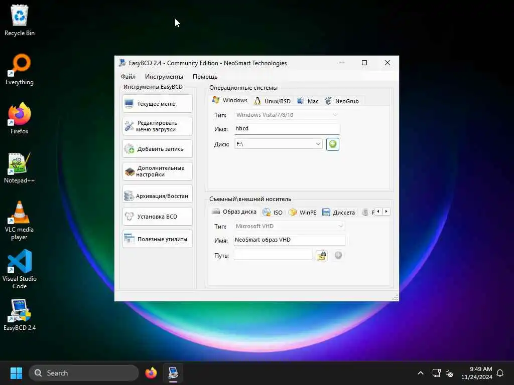Open Установка BCD section
514x385 pixels.
tap(157, 217)
